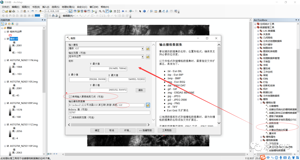The image size is (300, 160).
Task: Open the Editor toolbar icon
Action: [71, 11]
